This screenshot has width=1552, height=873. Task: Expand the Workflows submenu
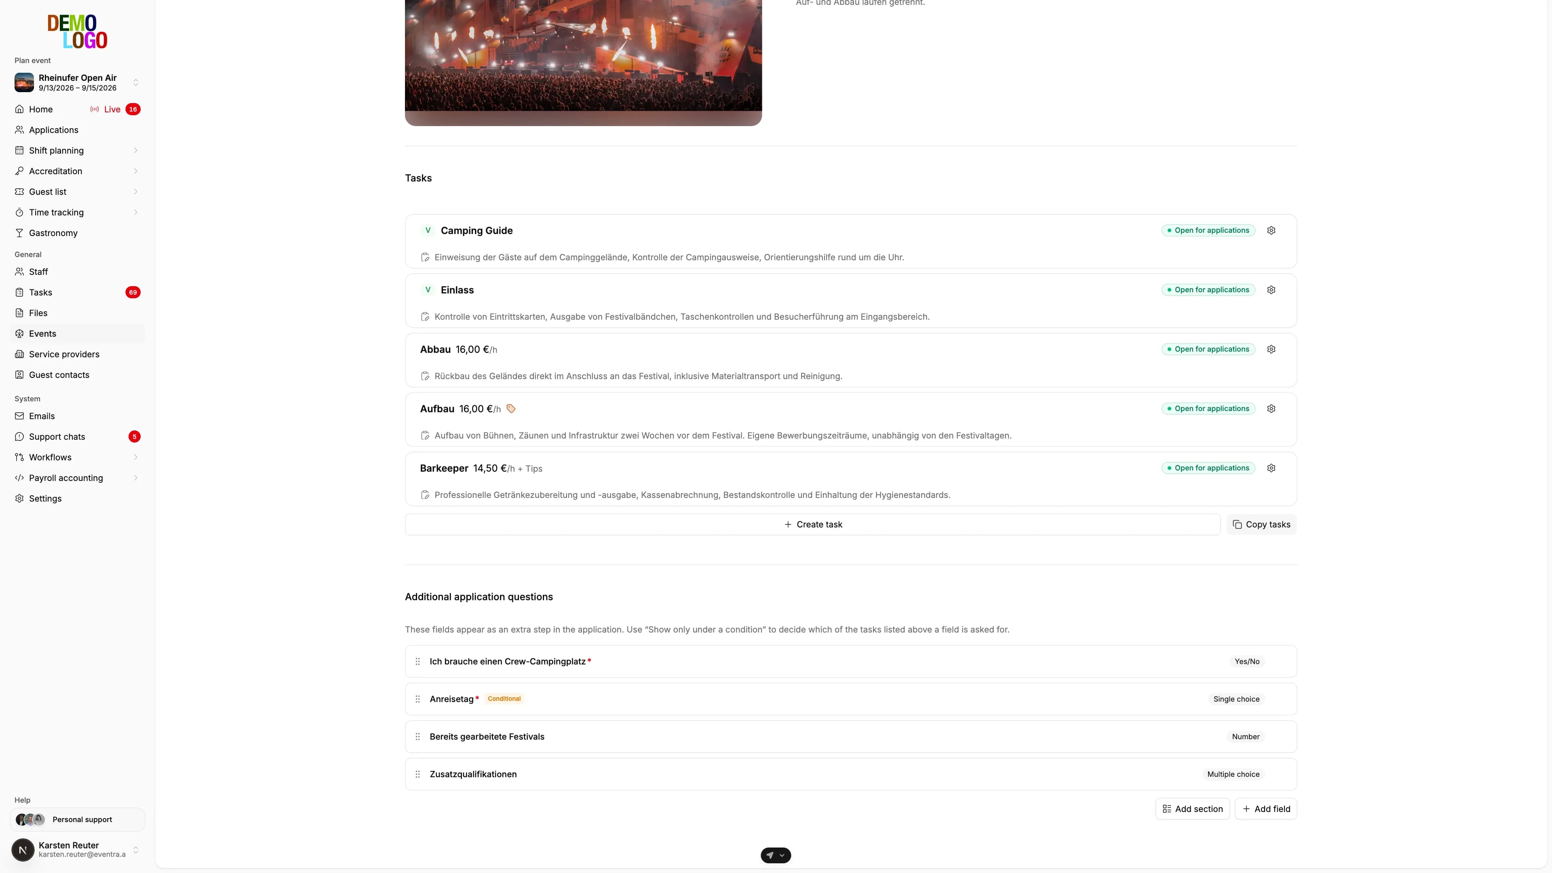135,457
